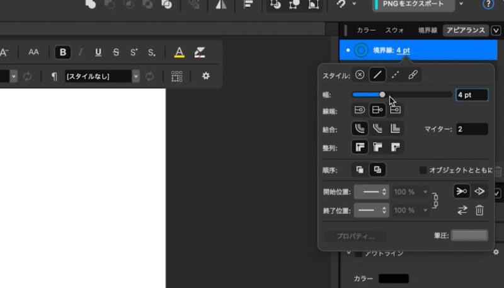Enable the オブジェクトとともに checkbox
The image size is (504, 288).
coord(423,170)
